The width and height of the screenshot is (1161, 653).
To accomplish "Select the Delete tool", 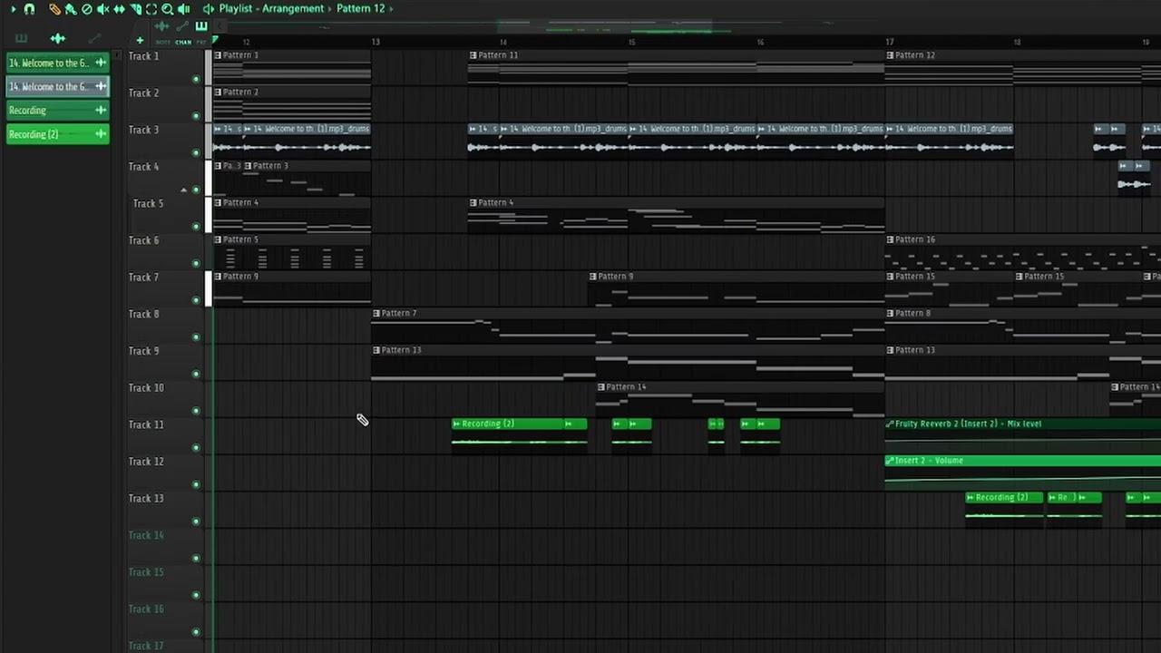I will click(x=87, y=9).
